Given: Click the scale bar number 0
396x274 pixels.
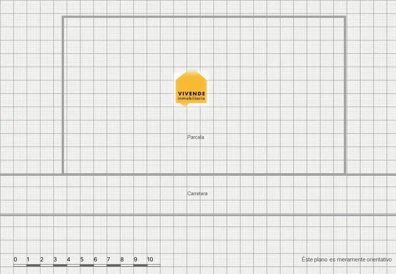Looking at the screenshot, I should [15, 260].
